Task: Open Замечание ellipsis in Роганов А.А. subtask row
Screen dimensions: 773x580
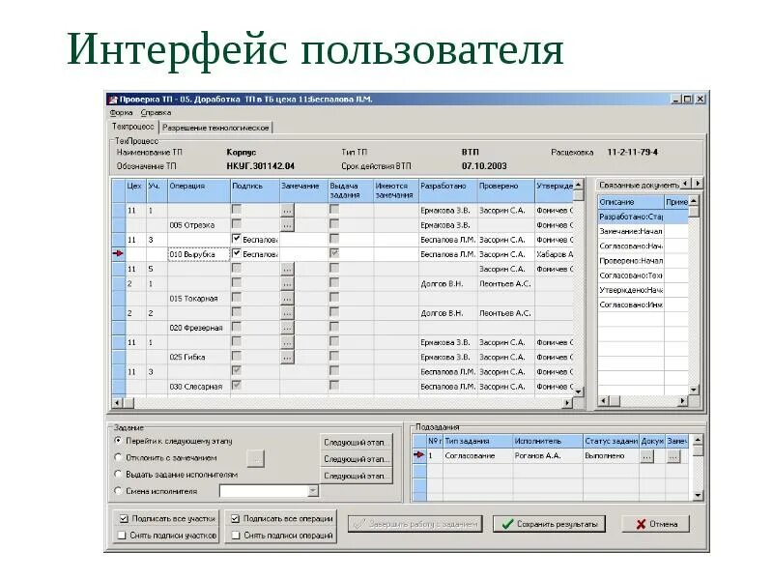Action: (x=673, y=456)
